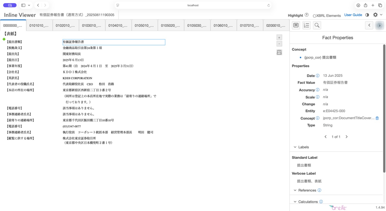
Task: Click the localhost address bar
Action: point(193,5)
